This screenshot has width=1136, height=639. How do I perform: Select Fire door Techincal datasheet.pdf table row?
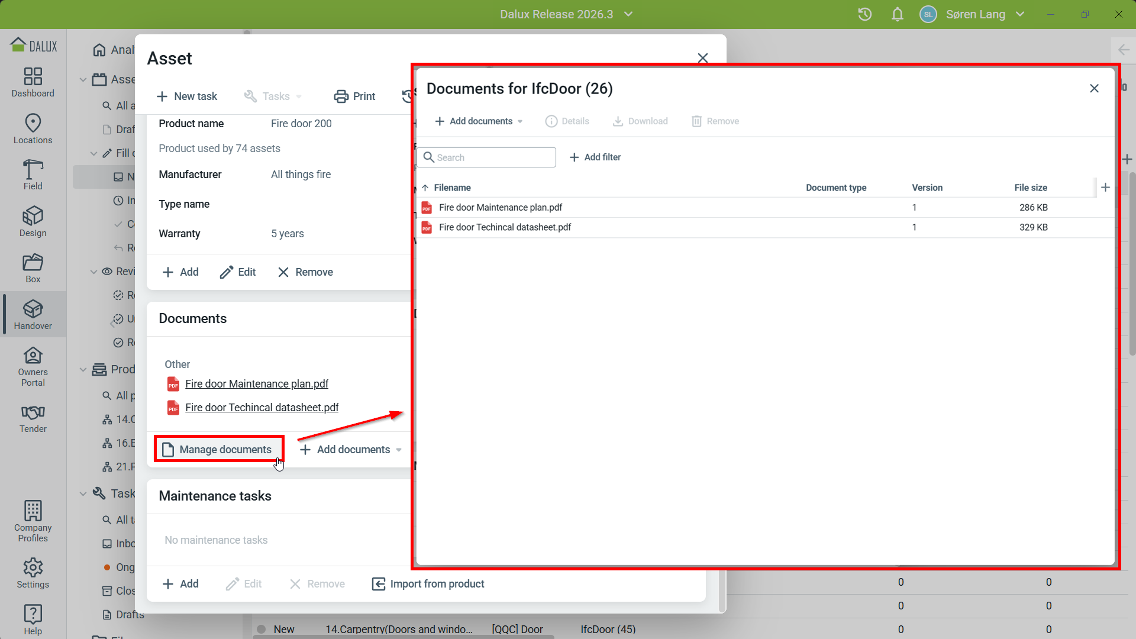point(766,227)
